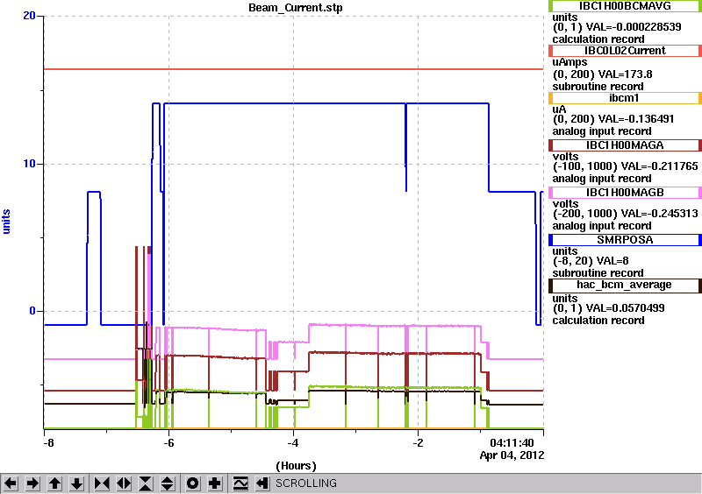Click the SMRPOSA VAL=8 range text

591,261
